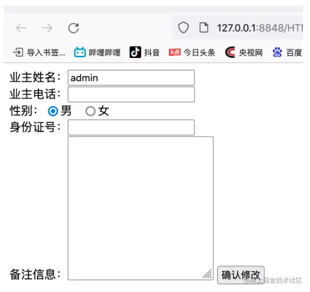Click the 备注信息 label text

pos(35,274)
